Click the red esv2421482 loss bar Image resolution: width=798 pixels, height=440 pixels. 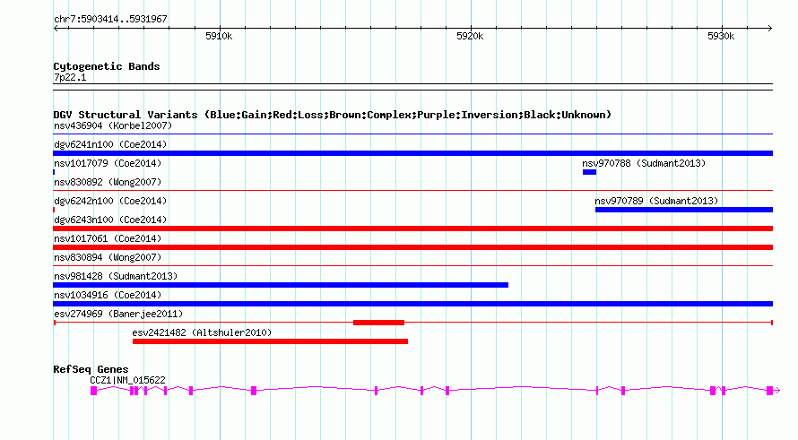pos(270,341)
